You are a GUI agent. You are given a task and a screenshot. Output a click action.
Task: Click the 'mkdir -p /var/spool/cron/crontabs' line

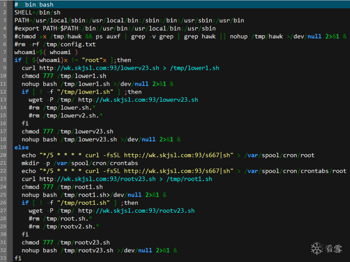80,163
